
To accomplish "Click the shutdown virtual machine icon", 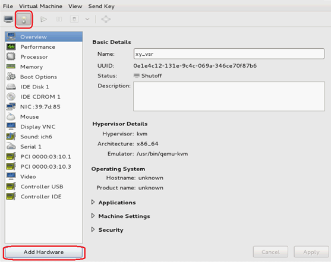I will click(x=74, y=20).
